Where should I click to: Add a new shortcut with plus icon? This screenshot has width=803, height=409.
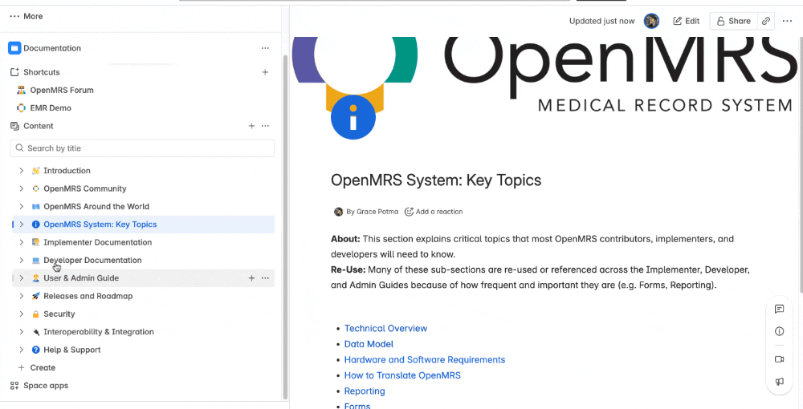[x=265, y=72]
